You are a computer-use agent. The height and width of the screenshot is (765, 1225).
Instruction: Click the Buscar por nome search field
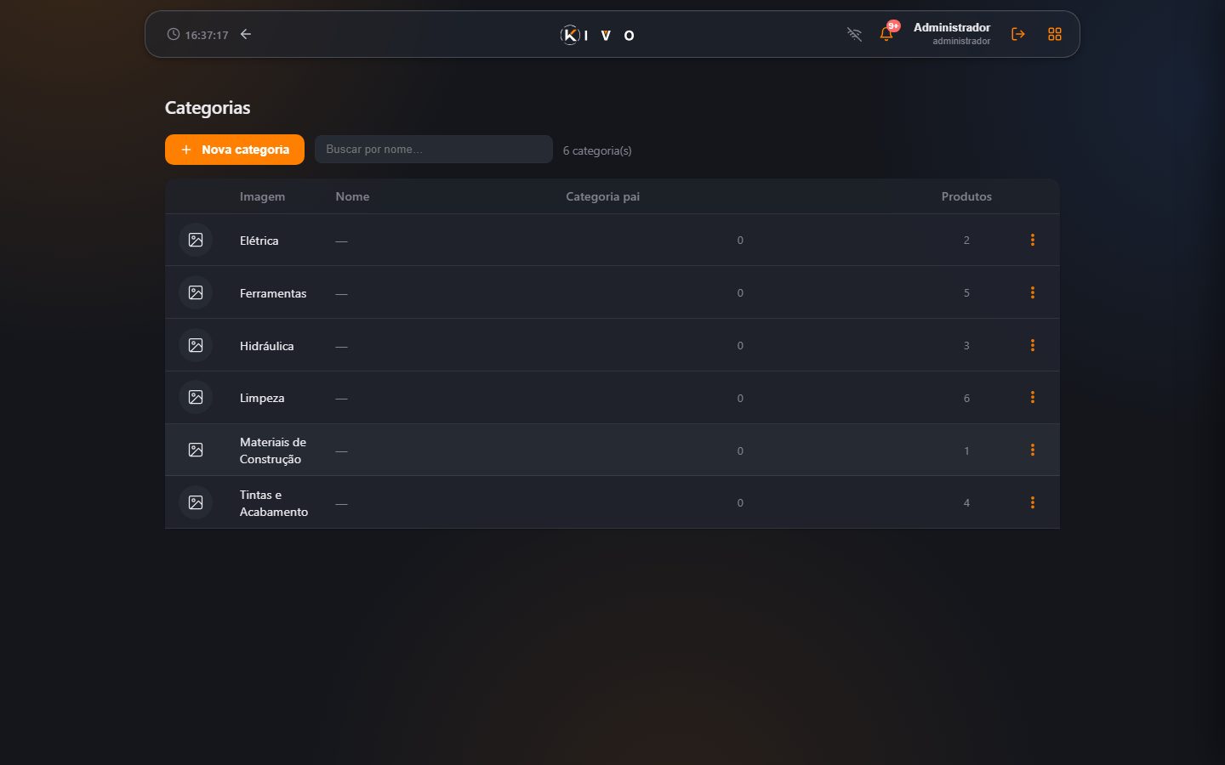click(434, 150)
